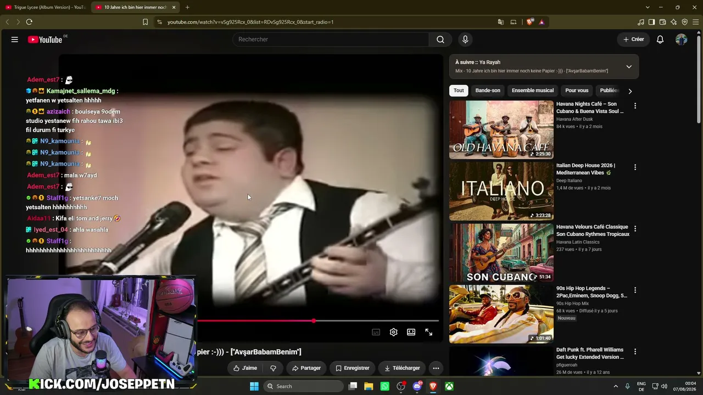Open video player settings gear
This screenshot has width=703, height=395.
tap(393, 332)
